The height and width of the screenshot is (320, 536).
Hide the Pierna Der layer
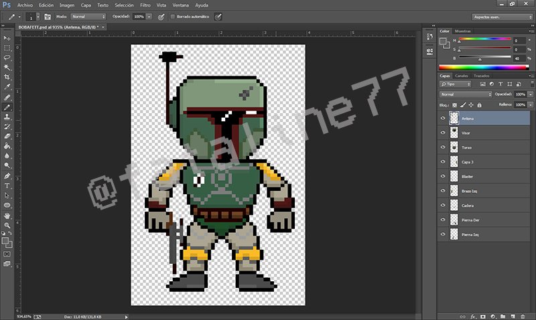click(443, 220)
